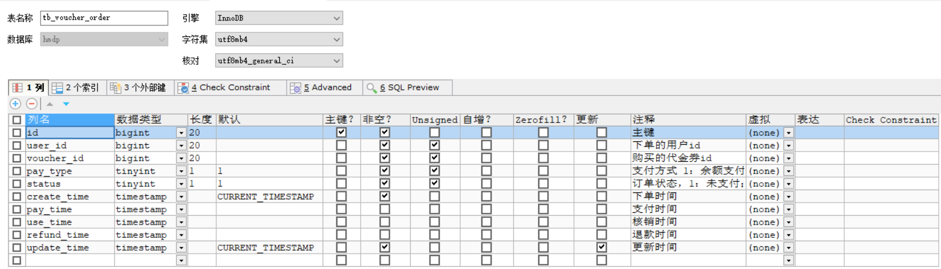Click the table name field tb_voucher_order
This screenshot has height=269, width=941.
[x=104, y=18]
